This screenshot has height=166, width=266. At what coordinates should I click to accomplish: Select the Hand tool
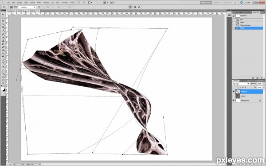pos(4,80)
